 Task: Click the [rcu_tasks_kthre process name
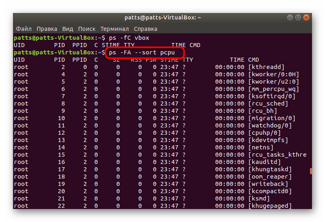[x=277, y=155]
